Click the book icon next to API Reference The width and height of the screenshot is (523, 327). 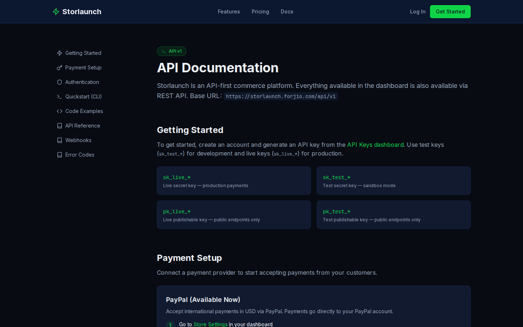pos(60,126)
